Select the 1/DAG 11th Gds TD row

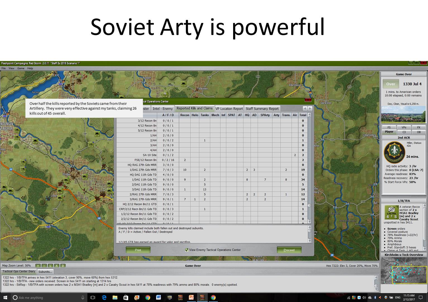212,180
